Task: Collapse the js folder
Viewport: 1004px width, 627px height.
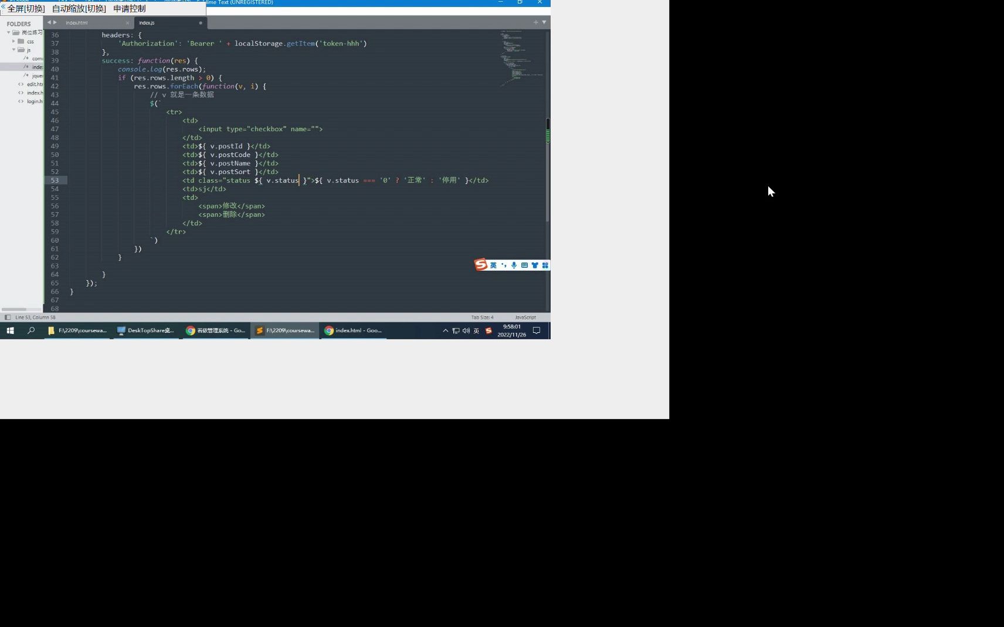Action: point(13,50)
